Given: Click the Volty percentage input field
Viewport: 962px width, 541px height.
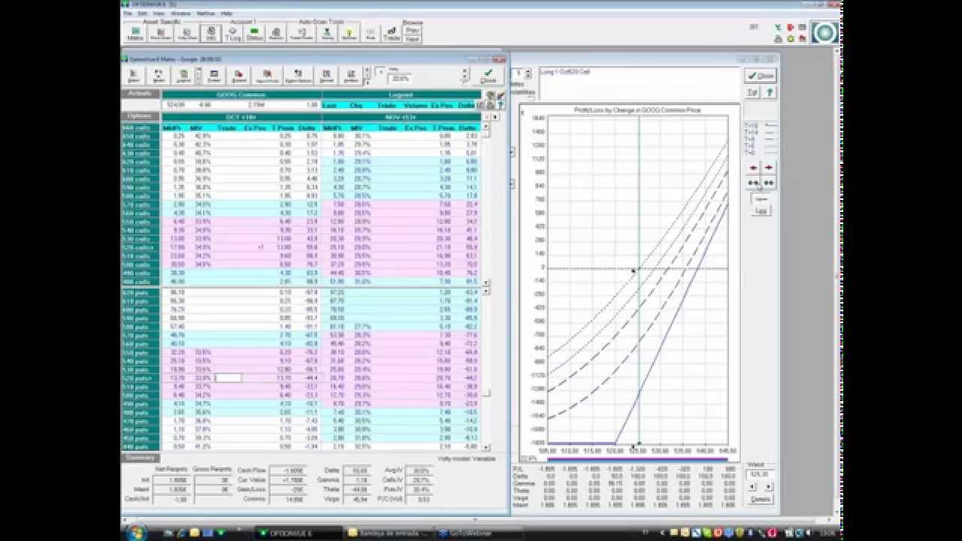Looking at the screenshot, I should coord(401,78).
